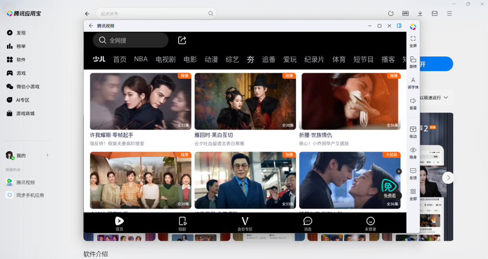Expand 我的 with its chevron arrow
The height and width of the screenshot is (259, 488).
coord(48,155)
